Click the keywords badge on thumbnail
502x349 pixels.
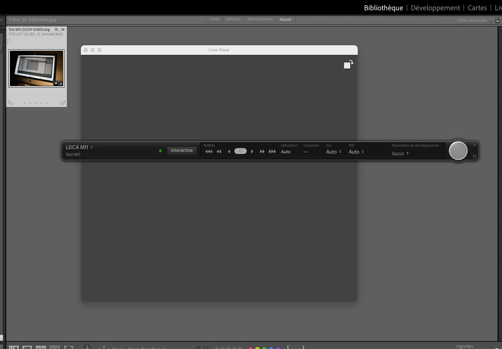click(56, 83)
